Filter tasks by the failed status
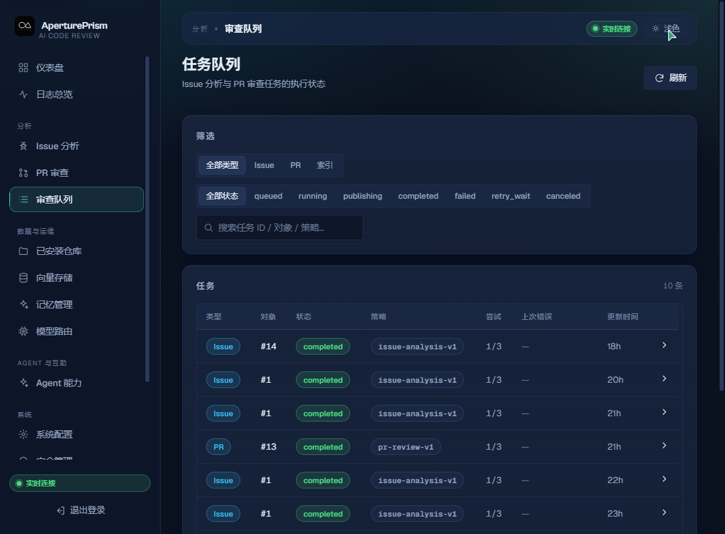 coord(465,196)
